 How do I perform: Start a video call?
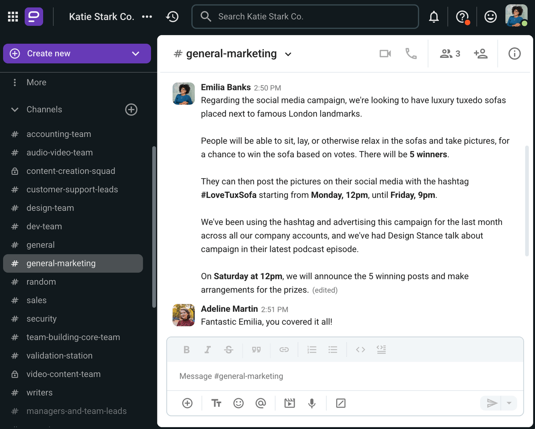tap(385, 54)
